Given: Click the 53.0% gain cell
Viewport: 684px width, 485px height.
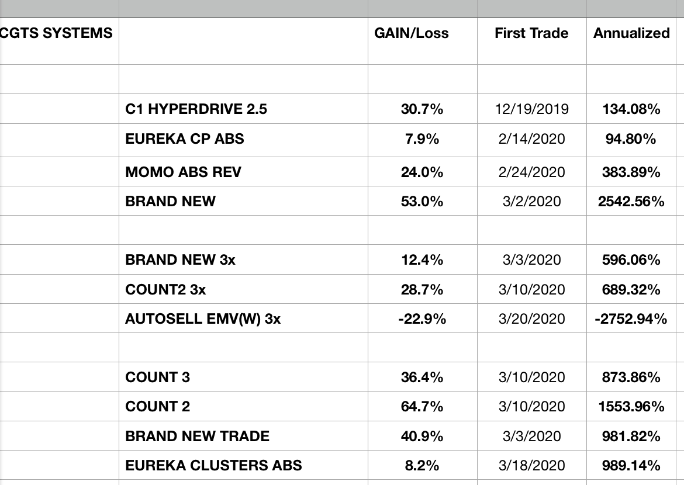Looking at the screenshot, I should 422,202.
